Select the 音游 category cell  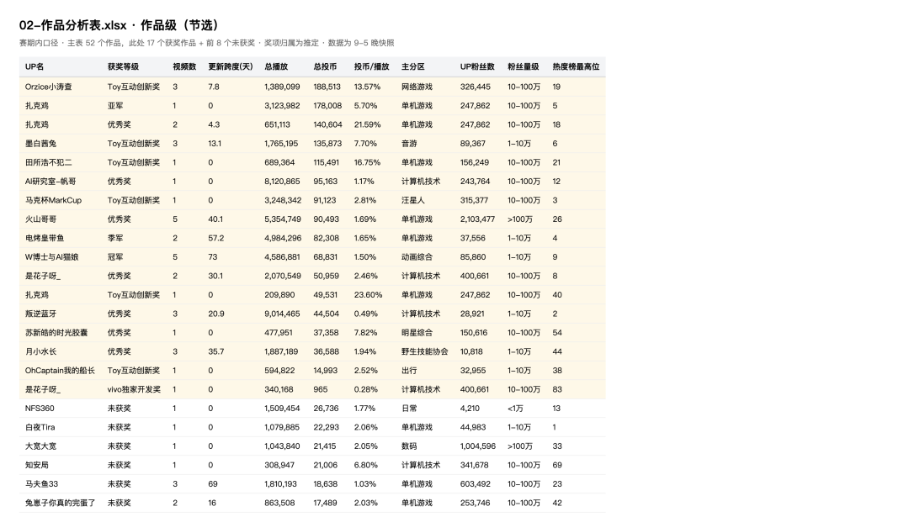tap(409, 144)
